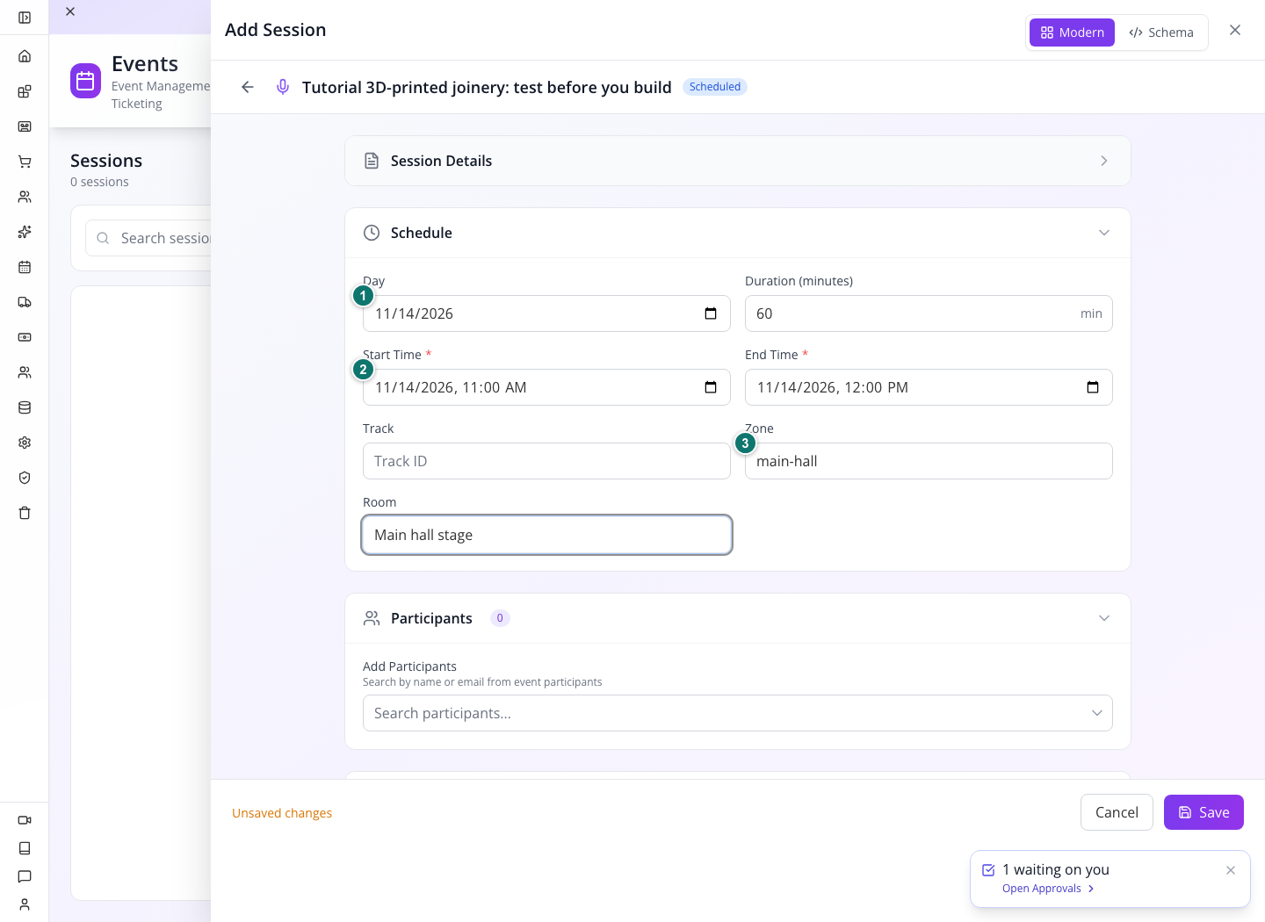Dismiss the waiting on you notification
Image resolution: width=1265 pixels, height=922 pixels.
pyautogui.click(x=1231, y=870)
